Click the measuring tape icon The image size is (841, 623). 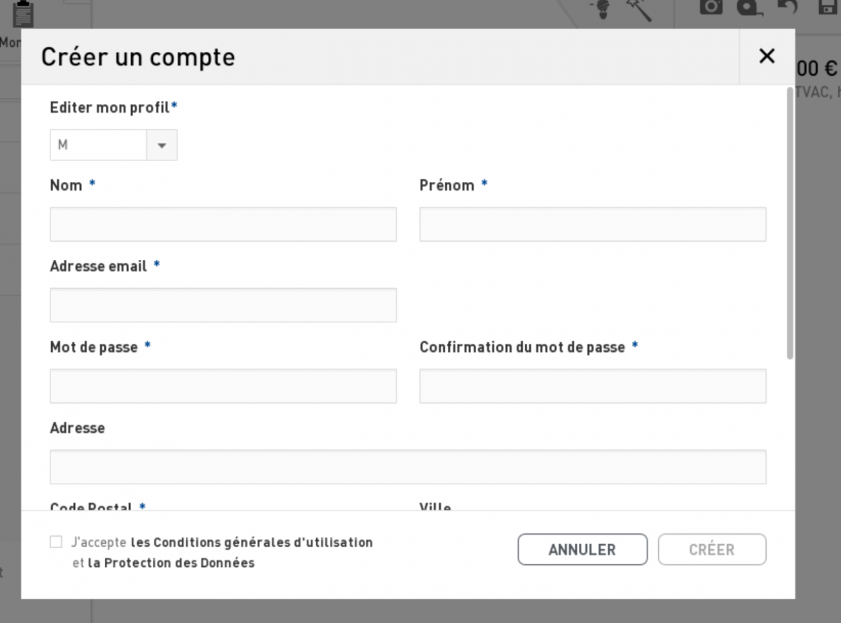pos(749,7)
